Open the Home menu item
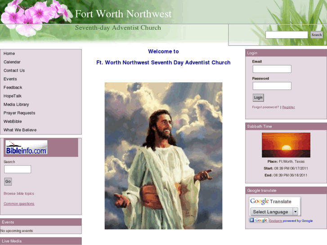This screenshot has width=327, height=245. (x=9, y=53)
